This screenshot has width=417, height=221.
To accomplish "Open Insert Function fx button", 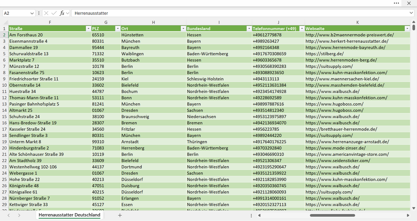I will pyautogui.click(x=62, y=13).
